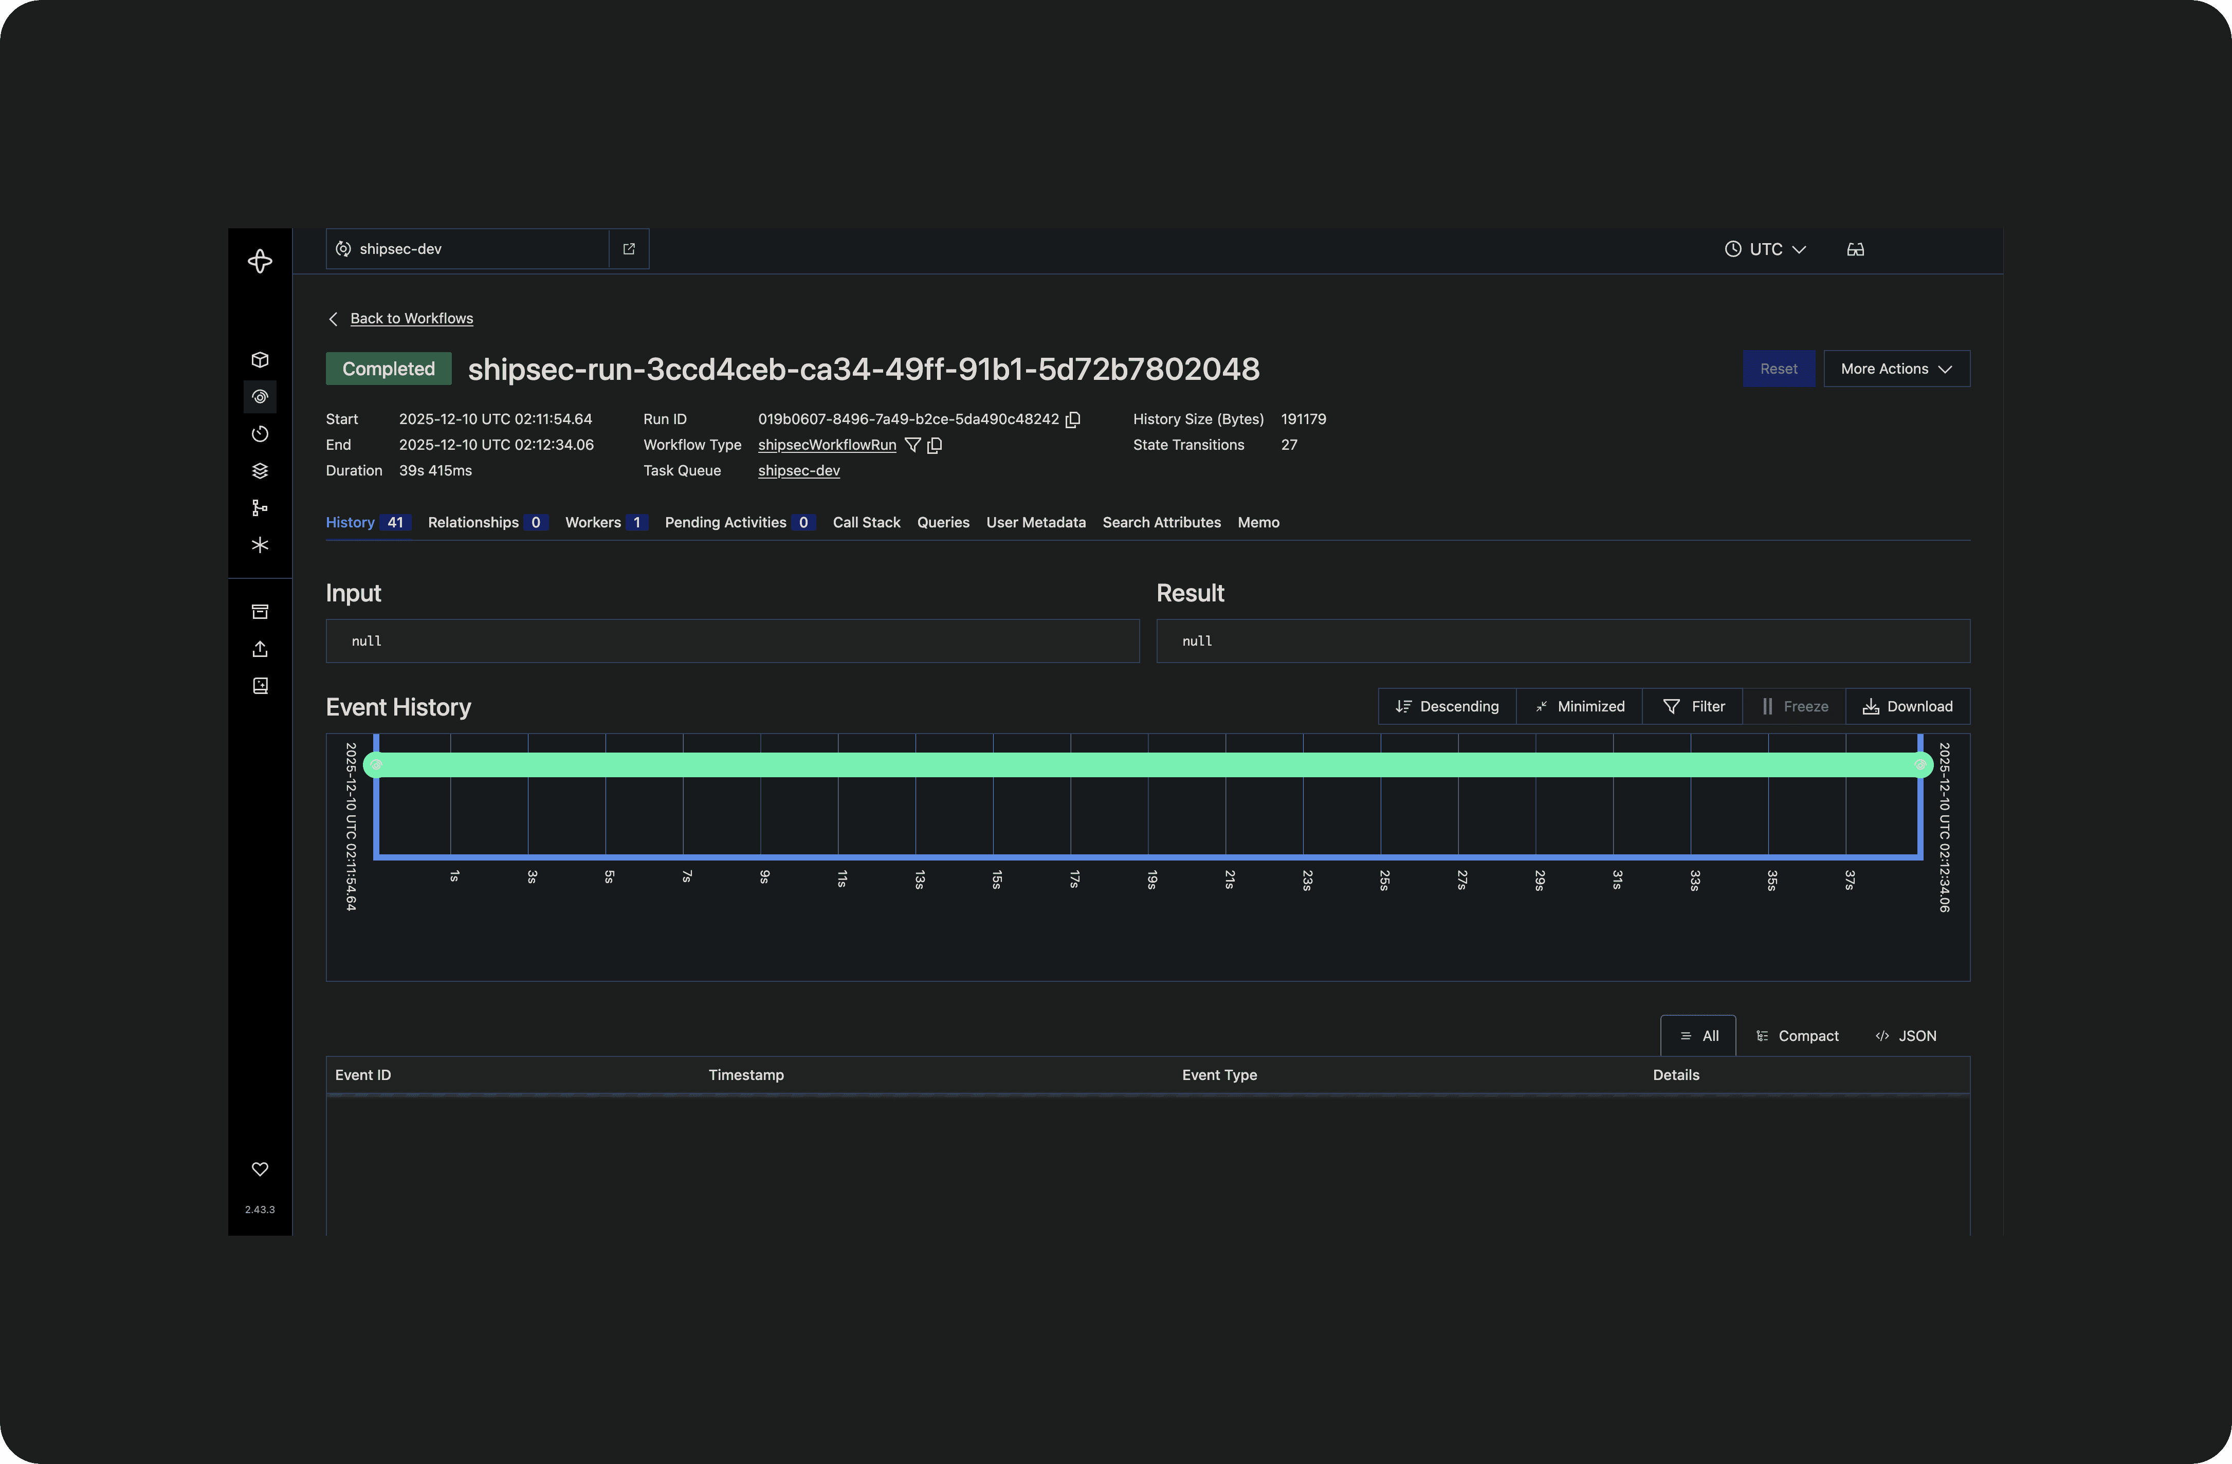2232x1464 pixels.
Task: Expand the More Actions dropdown
Action: tap(1895, 369)
